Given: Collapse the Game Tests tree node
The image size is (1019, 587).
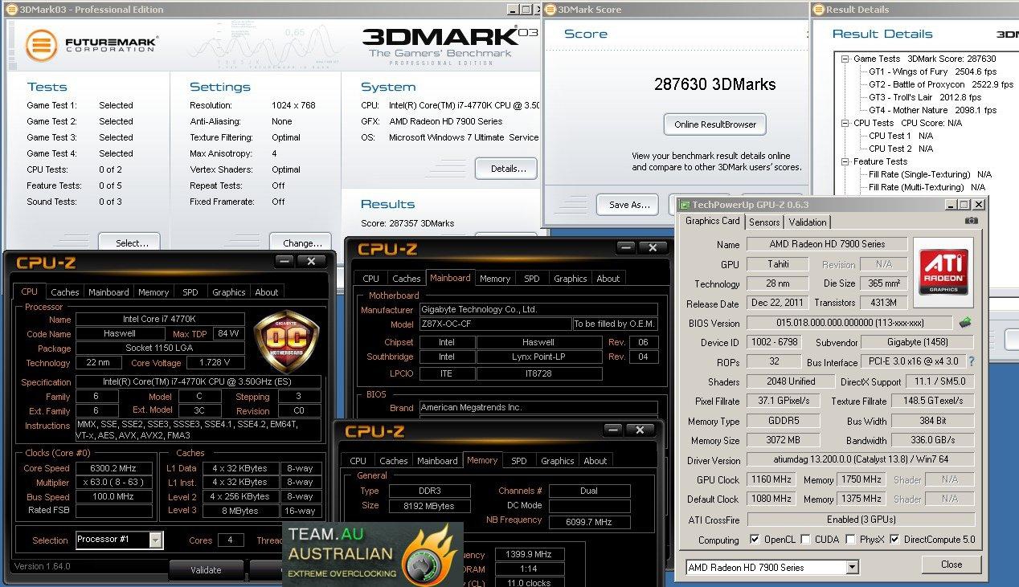Looking at the screenshot, I should (845, 59).
